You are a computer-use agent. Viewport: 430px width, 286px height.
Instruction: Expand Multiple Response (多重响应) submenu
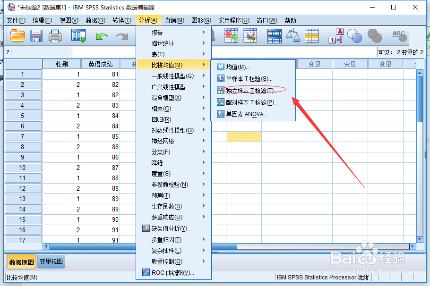pyautogui.click(x=173, y=217)
